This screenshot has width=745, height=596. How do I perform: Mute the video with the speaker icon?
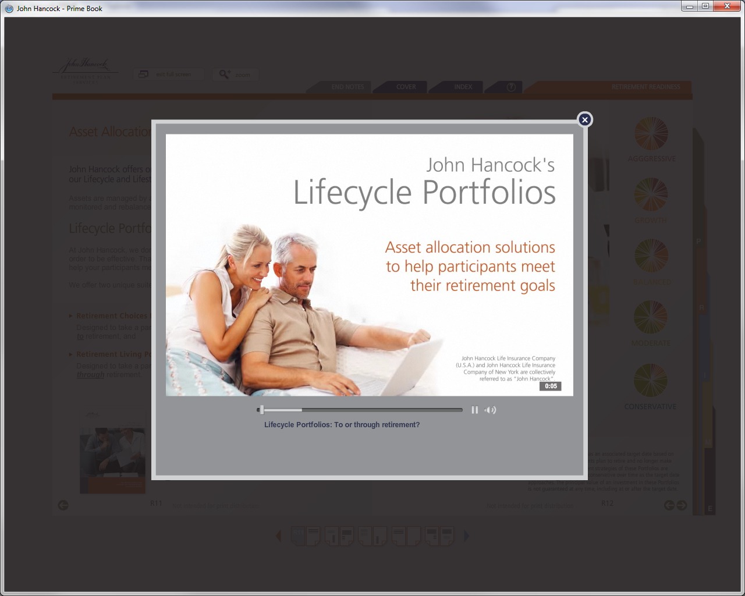[x=491, y=410]
